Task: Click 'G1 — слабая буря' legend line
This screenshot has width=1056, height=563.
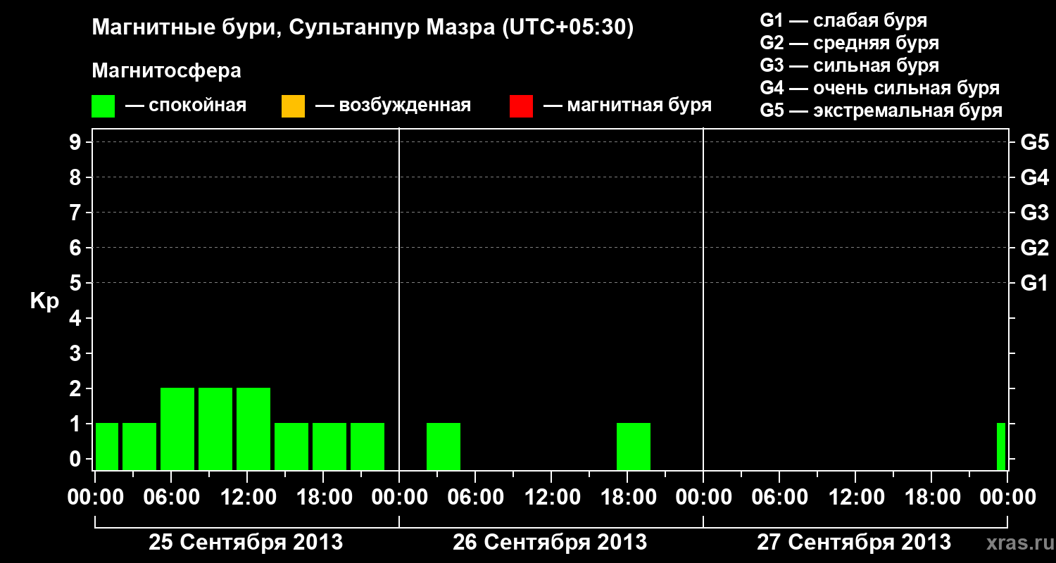Action: pyautogui.click(x=843, y=20)
